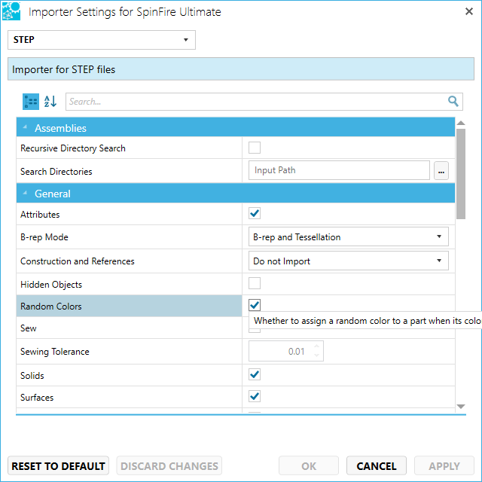
Task: Toggle the Hidden Objects checkbox
Action: point(255,283)
